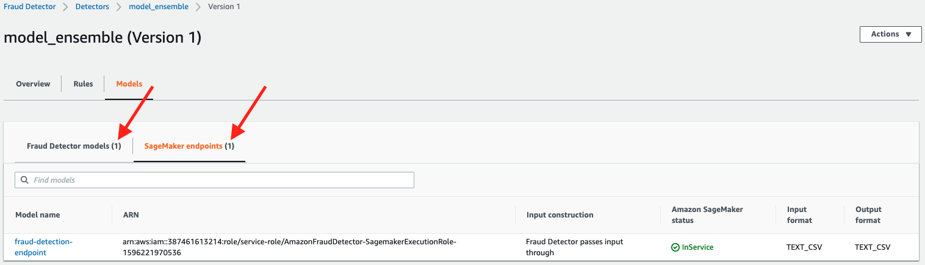Open the Actions dropdown menu
The height and width of the screenshot is (265, 925).
[890, 34]
